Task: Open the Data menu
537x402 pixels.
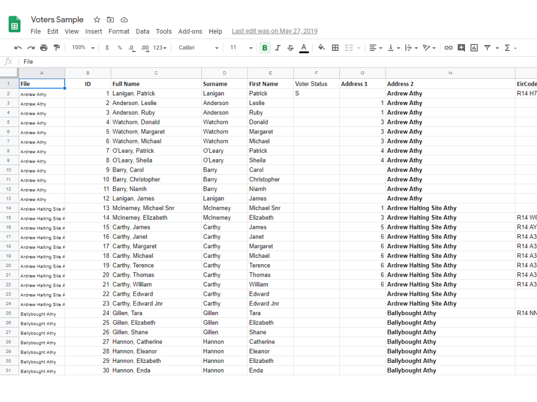Action: coord(142,32)
